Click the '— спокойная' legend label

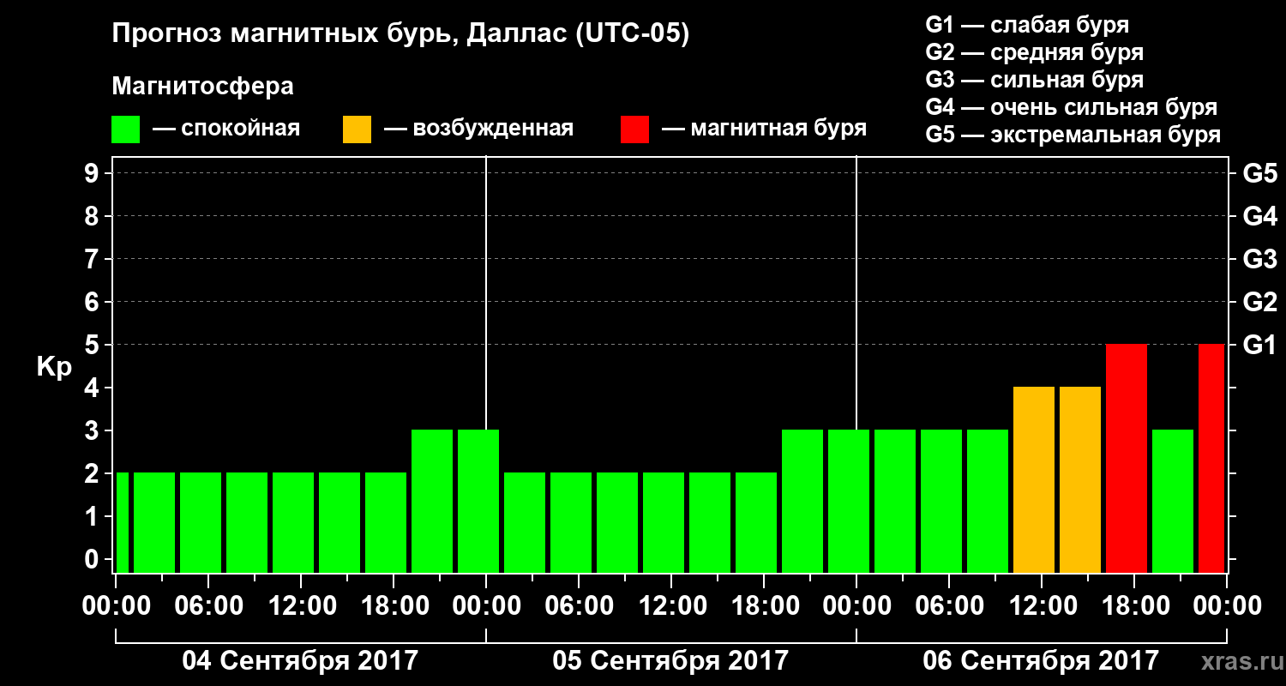(226, 129)
